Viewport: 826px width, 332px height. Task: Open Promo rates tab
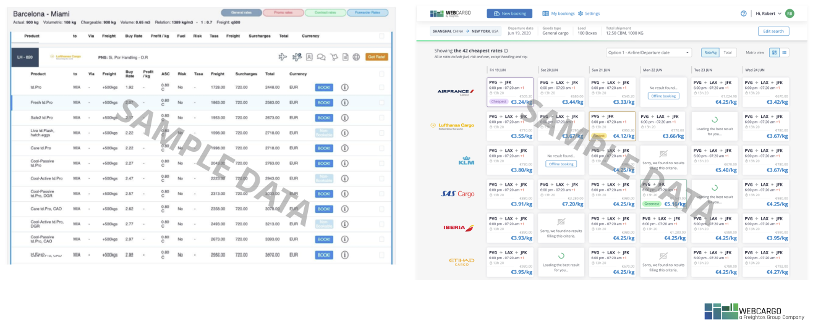pos(283,12)
